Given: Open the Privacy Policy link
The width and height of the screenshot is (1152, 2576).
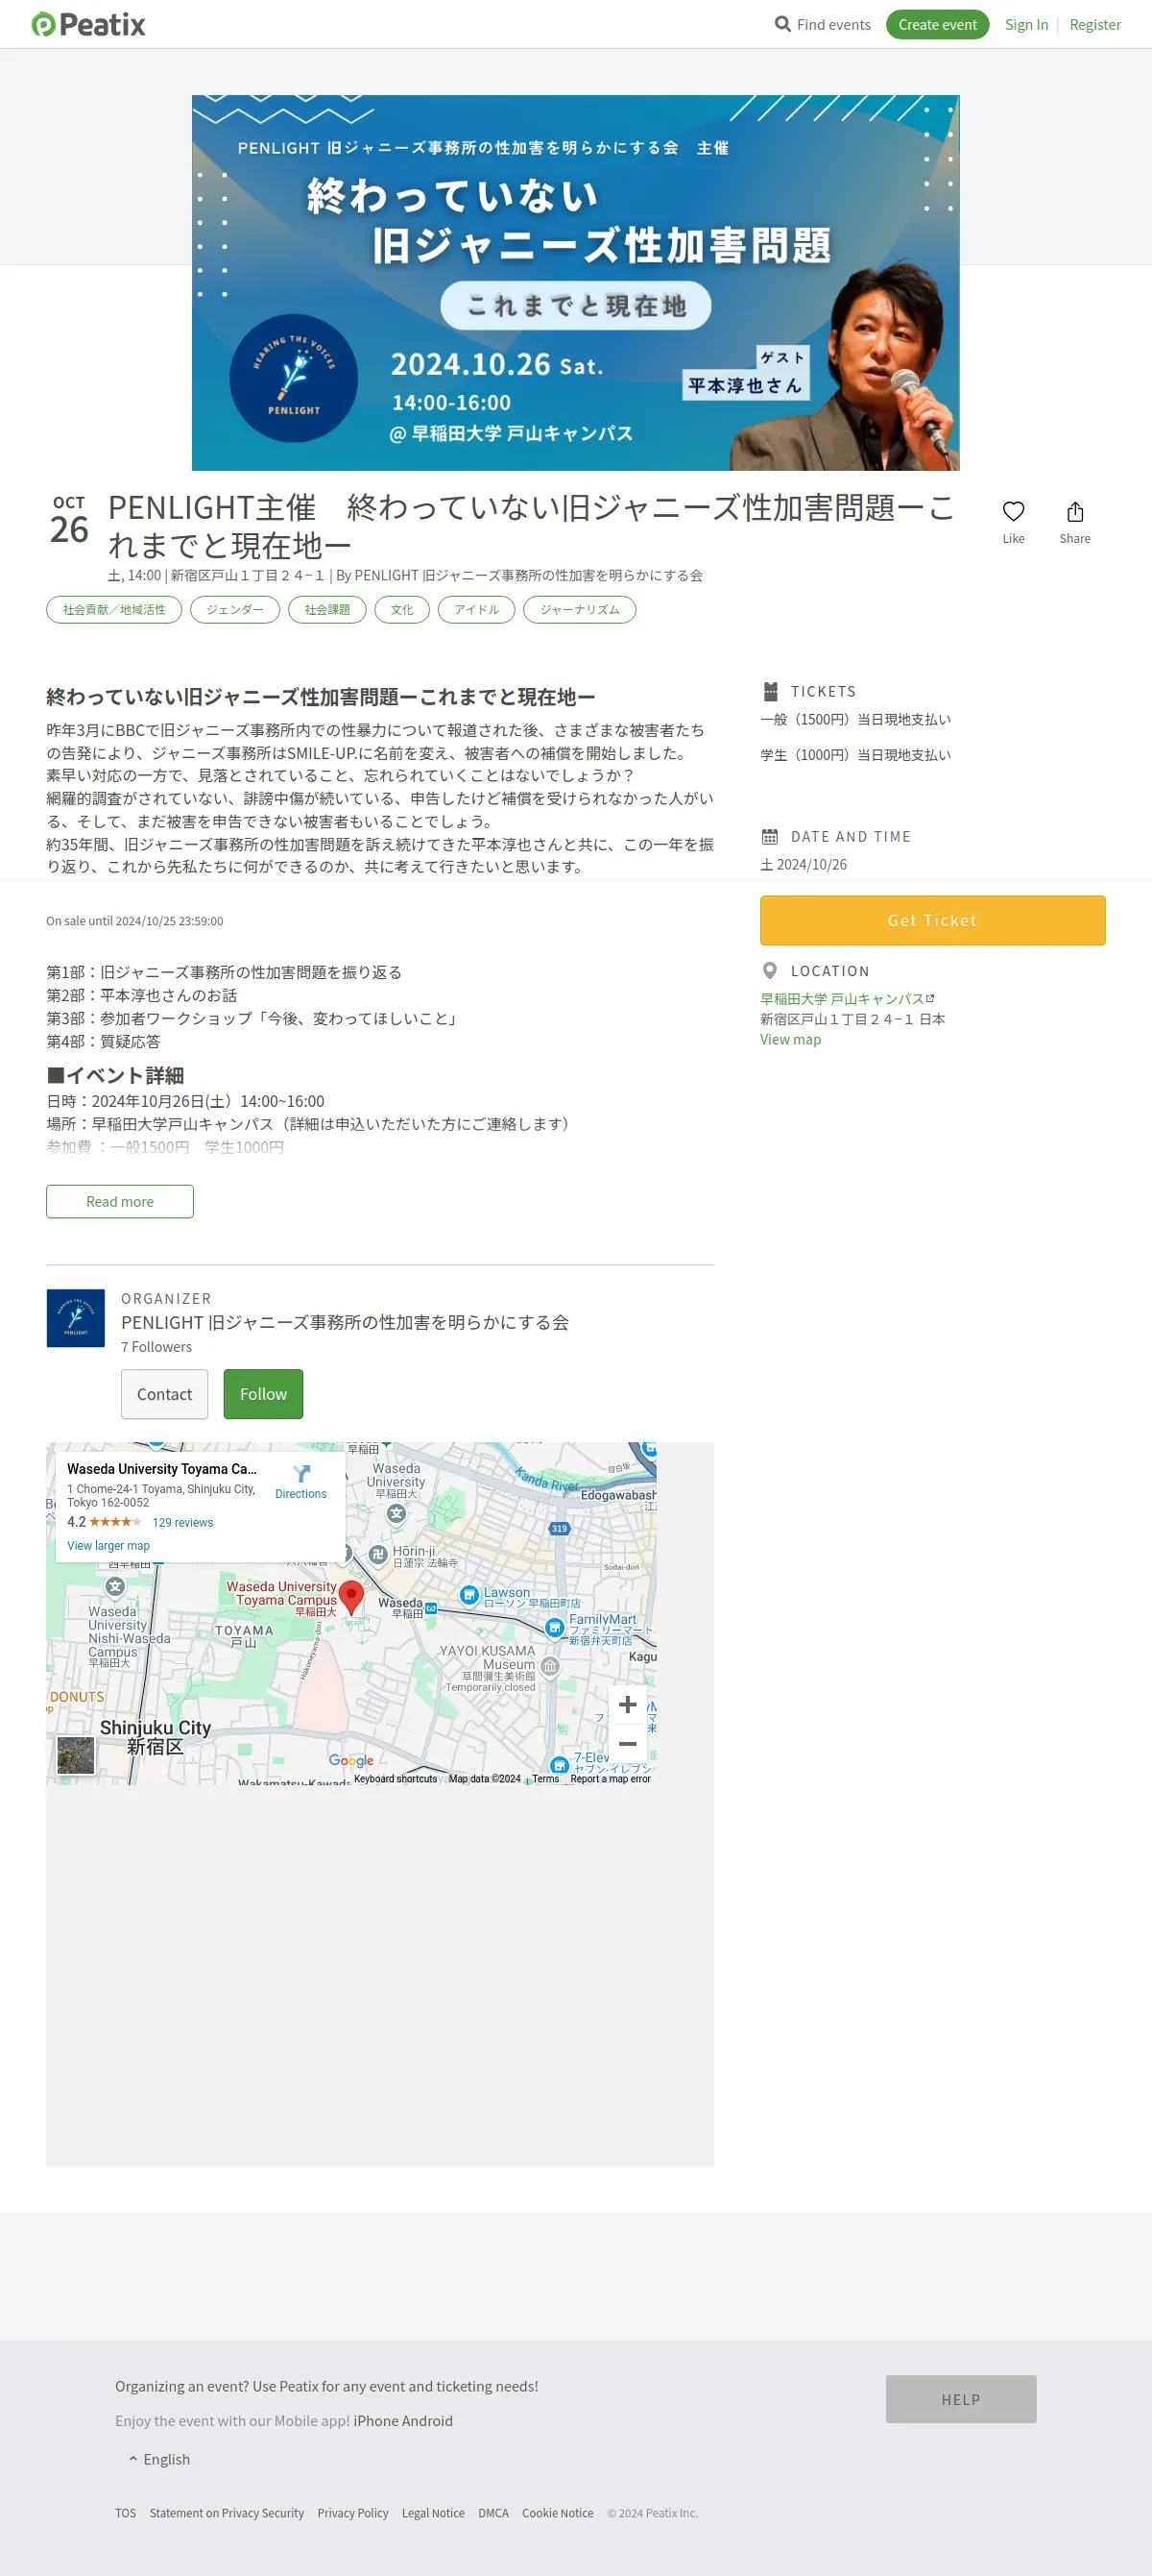Looking at the screenshot, I should pyautogui.click(x=352, y=2513).
